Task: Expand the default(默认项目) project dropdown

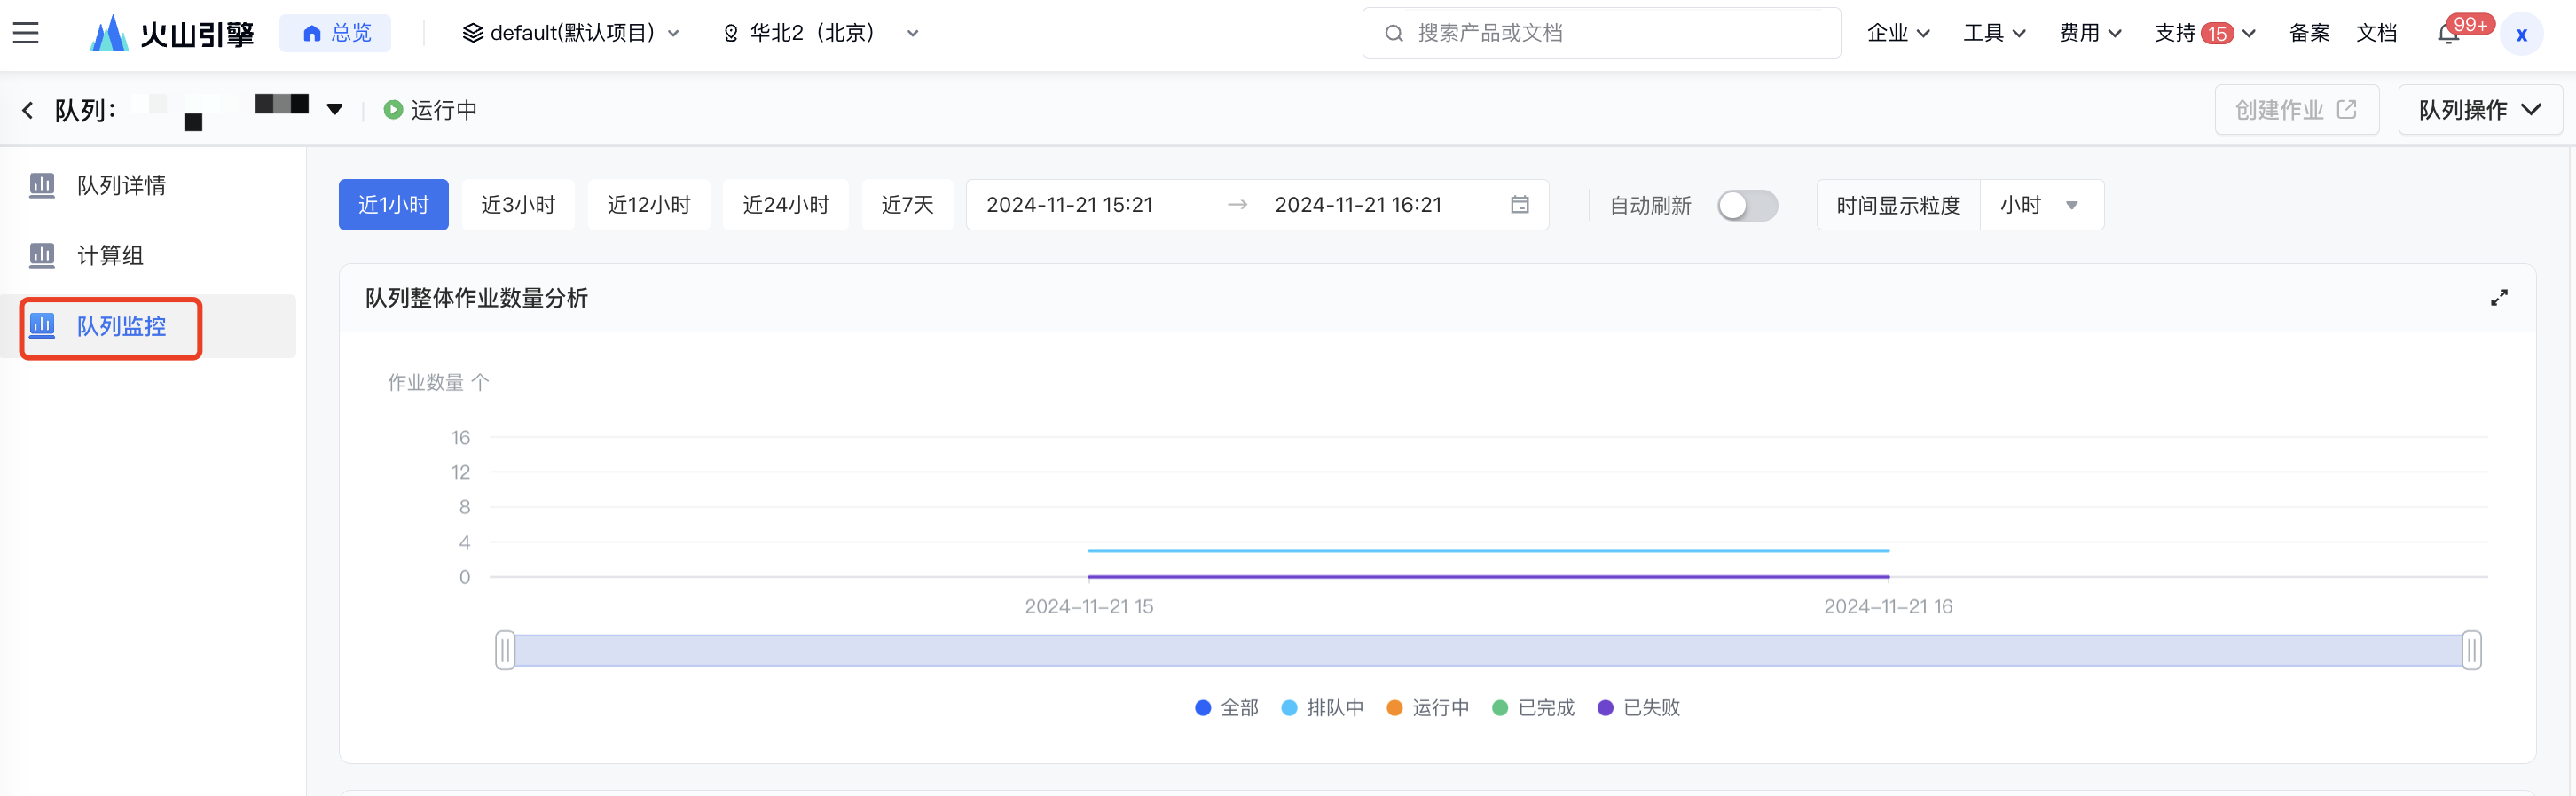Action: pyautogui.click(x=571, y=33)
